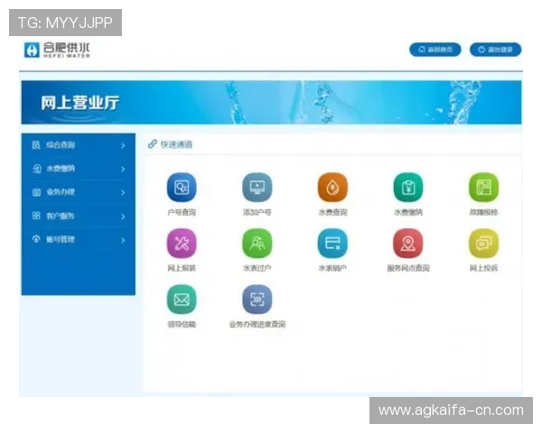Open the teal 水费缴纳 payment icon
The height and width of the screenshot is (433, 542).
point(408,187)
